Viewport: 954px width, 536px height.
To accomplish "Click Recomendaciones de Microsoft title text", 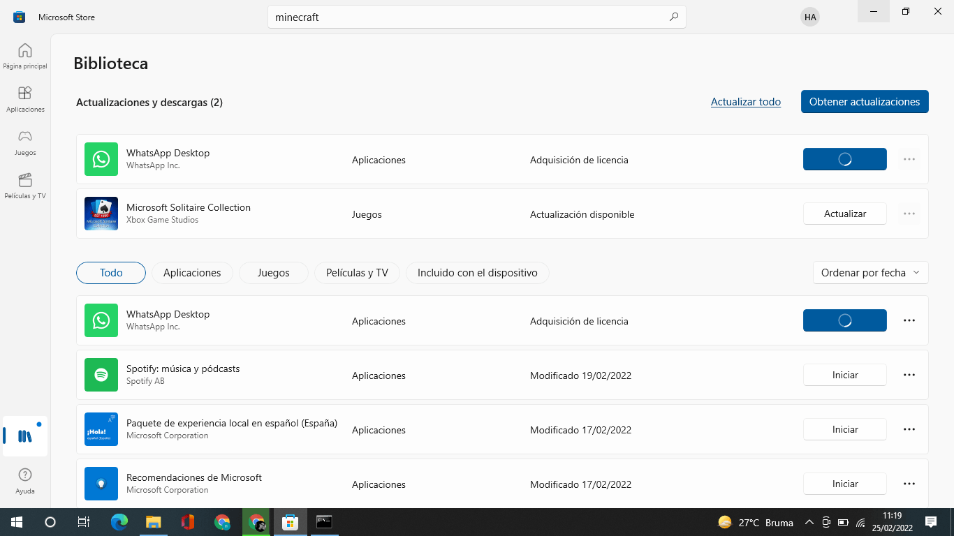I will click(194, 477).
